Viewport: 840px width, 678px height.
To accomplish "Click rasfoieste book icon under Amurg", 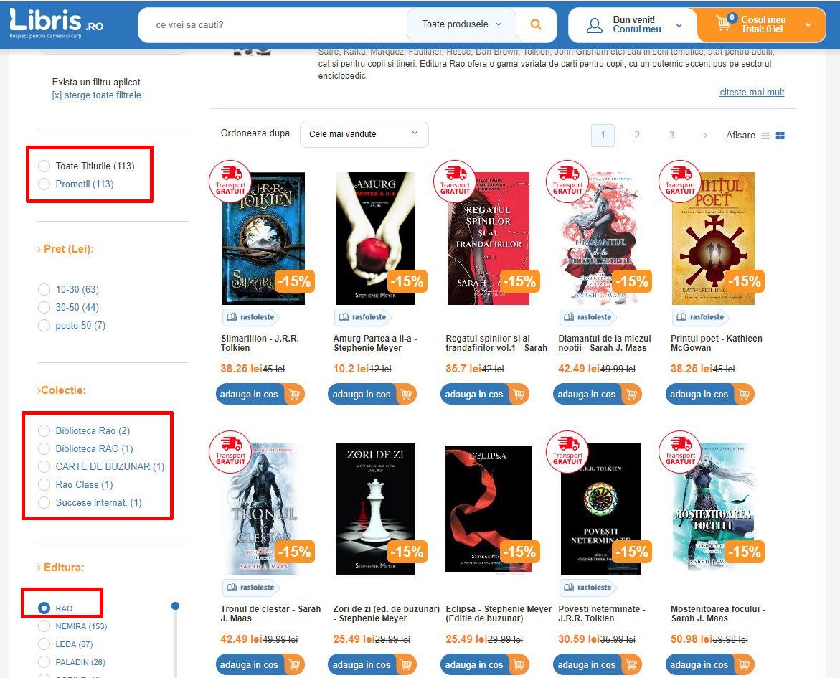I will click(344, 317).
